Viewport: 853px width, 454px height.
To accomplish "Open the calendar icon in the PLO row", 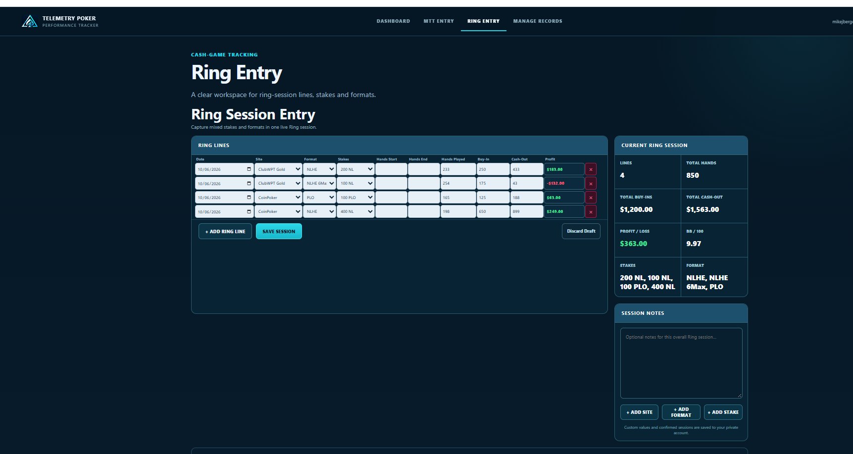I will click(249, 197).
